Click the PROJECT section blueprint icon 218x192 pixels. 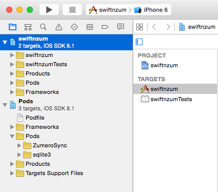[x=145, y=65]
